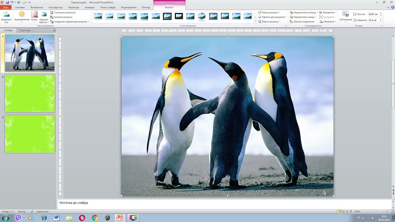Apply the oval picture style thumbnail
This screenshot has height=222, width=395.
click(x=202, y=16)
